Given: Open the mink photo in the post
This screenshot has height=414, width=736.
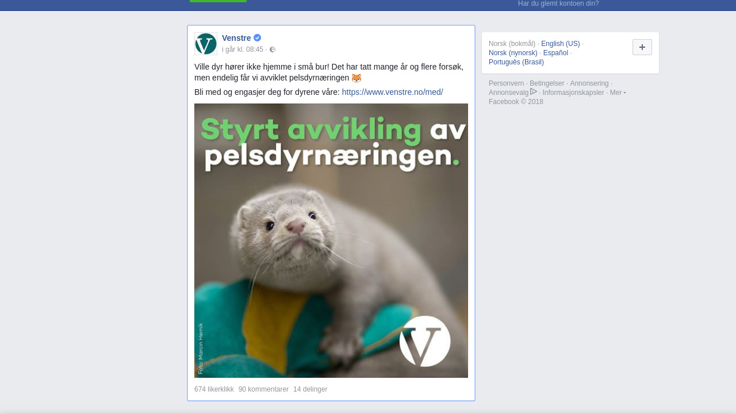Looking at the screenshot, I should pyautogui.click(x=331, y=240).
